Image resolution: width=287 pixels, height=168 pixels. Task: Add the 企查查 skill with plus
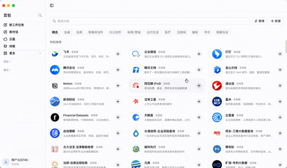(280, 118)
